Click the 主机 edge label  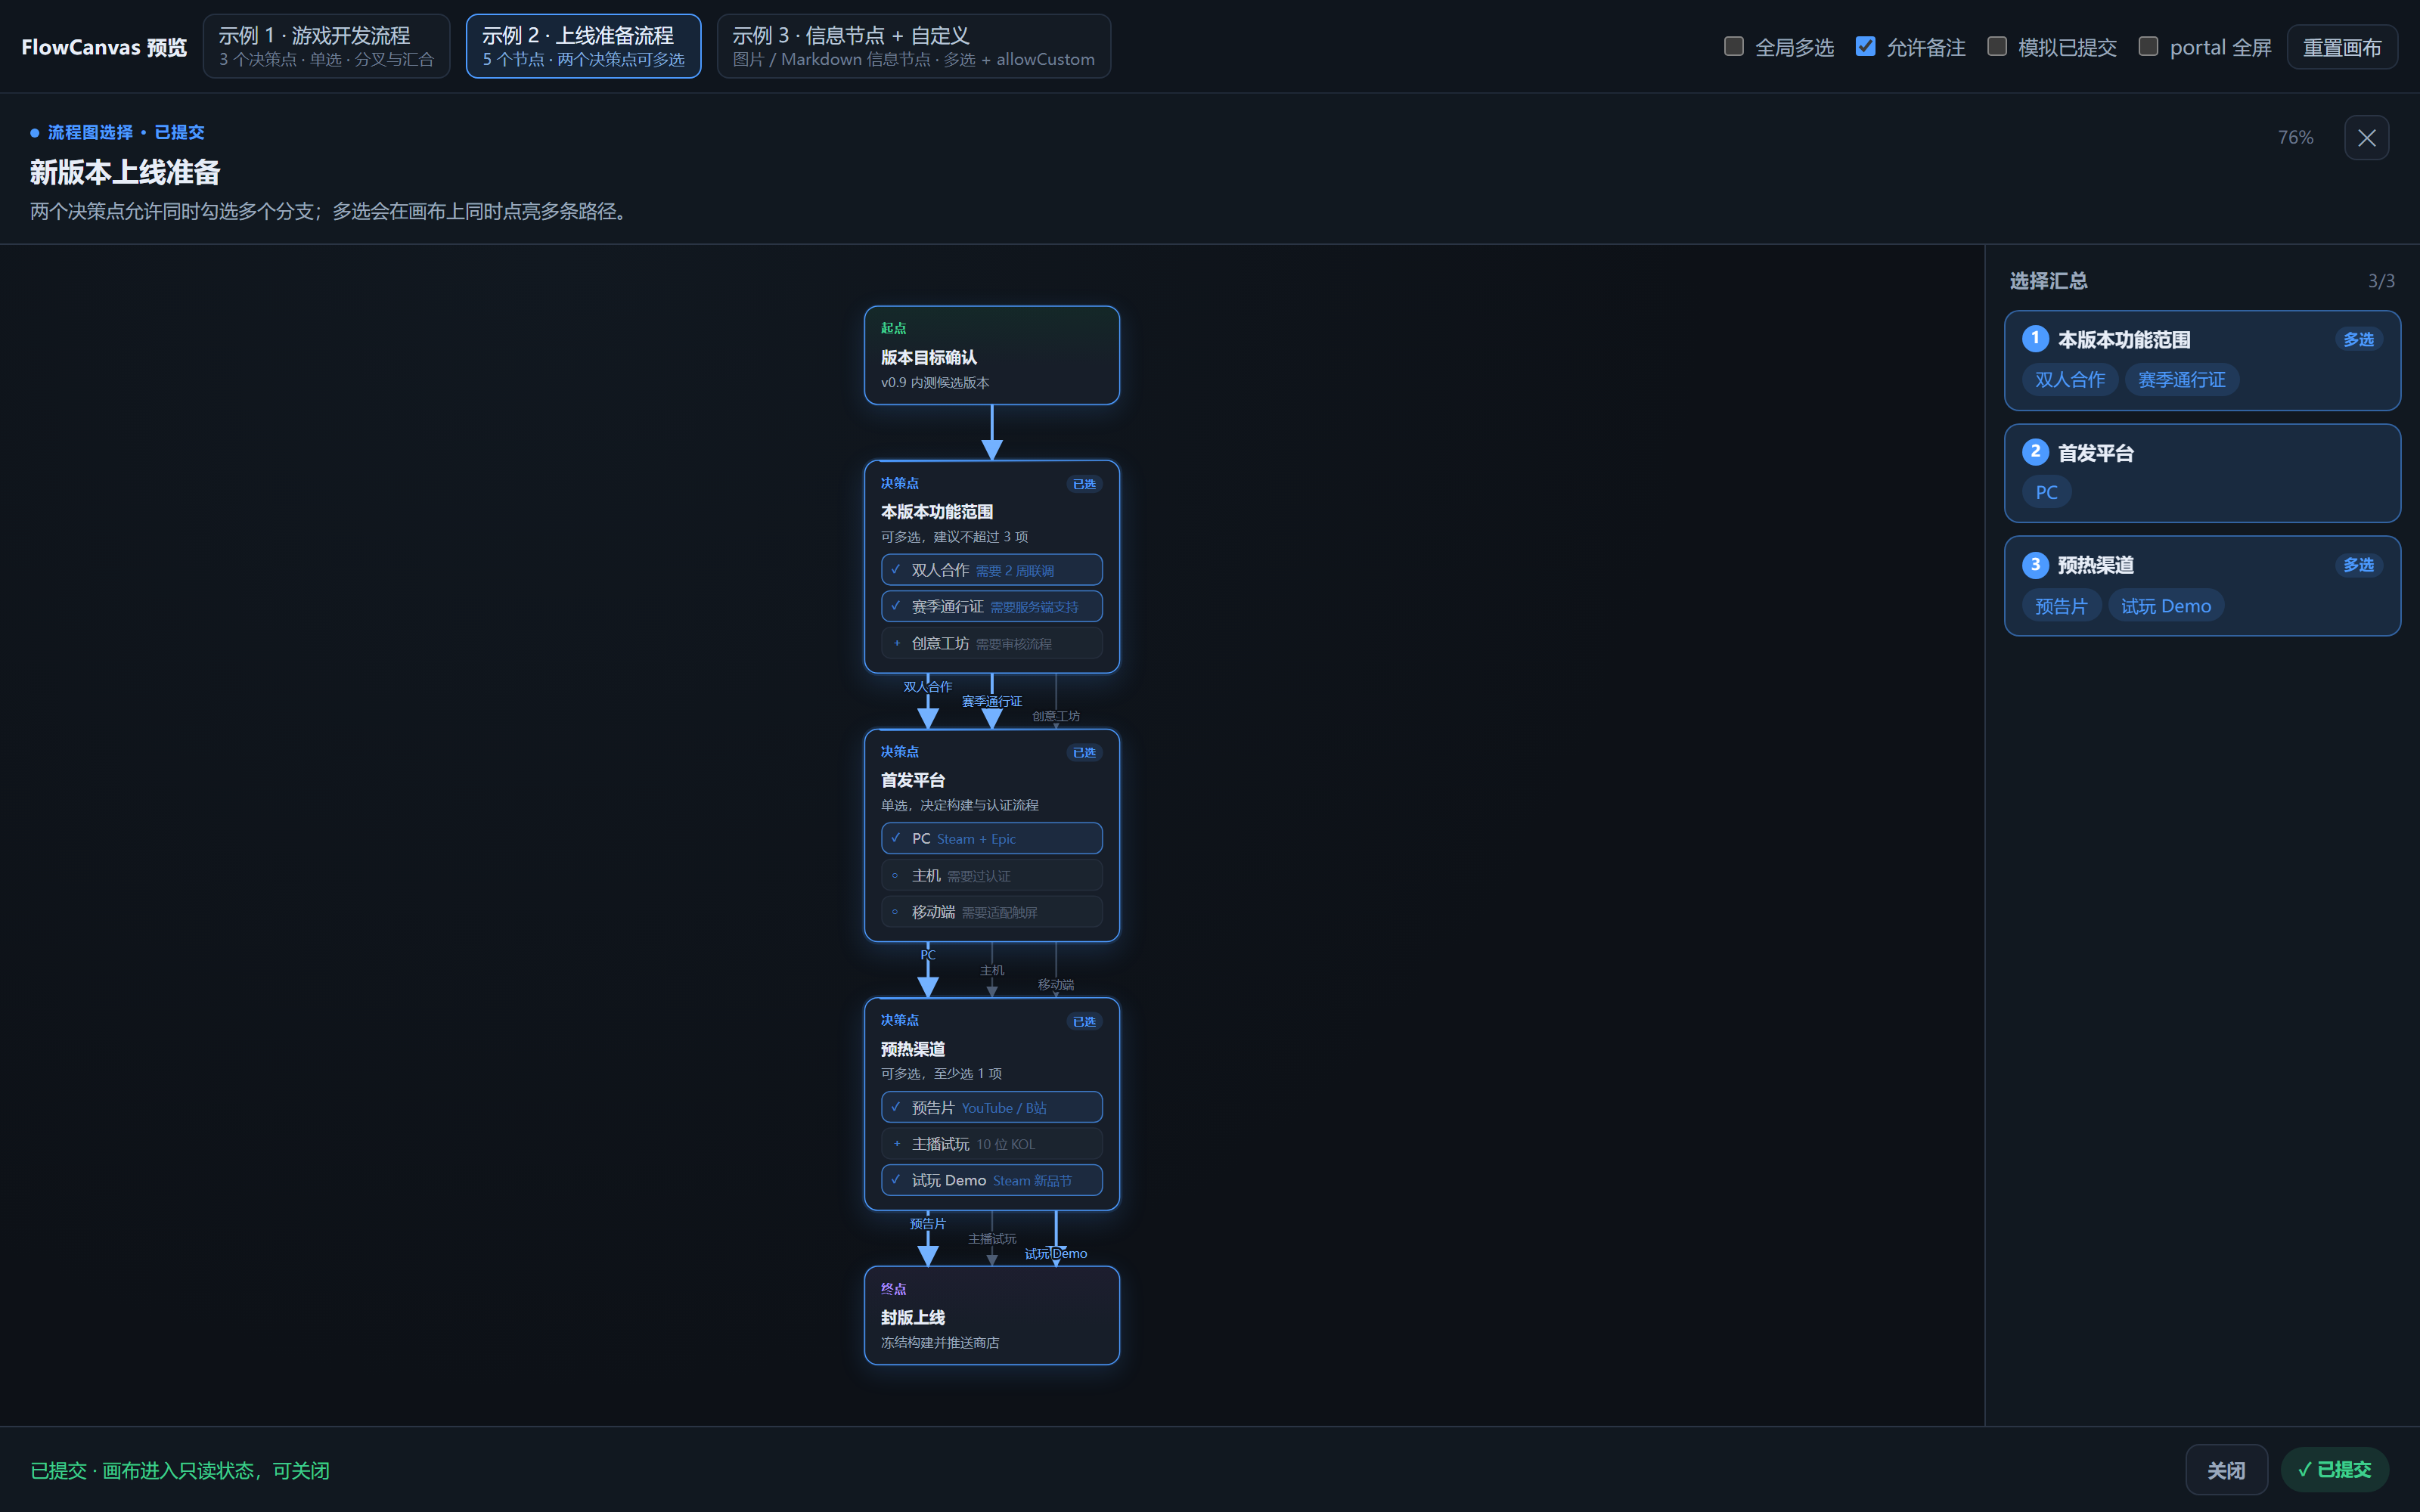coord(992,970)
